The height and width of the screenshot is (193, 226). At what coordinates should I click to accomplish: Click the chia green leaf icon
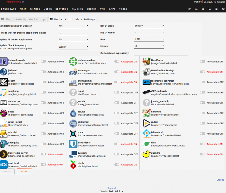click(147, 144)
